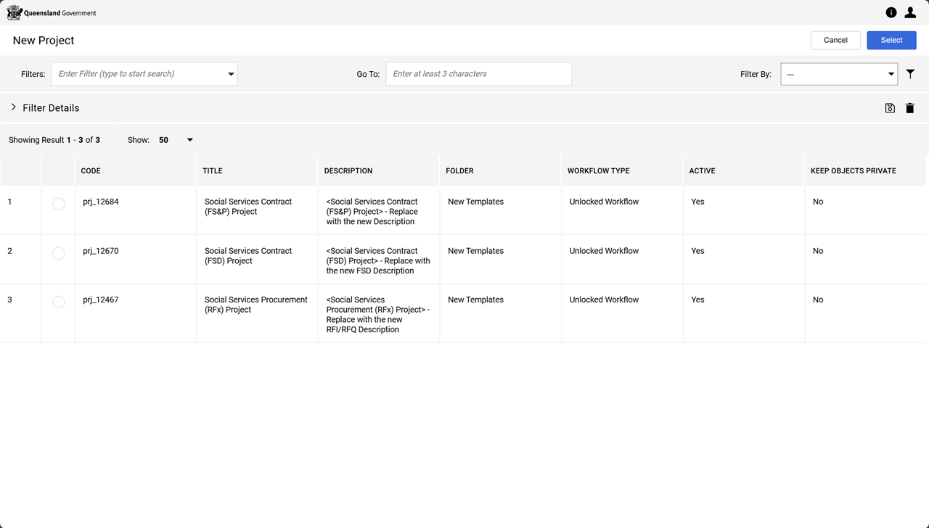
Task: Select radio button for prj_12684
Action: [59, 205]
